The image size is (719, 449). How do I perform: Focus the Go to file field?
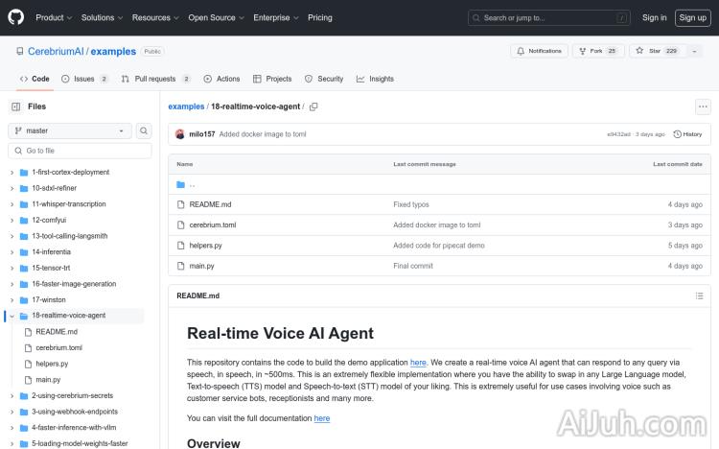80,151
